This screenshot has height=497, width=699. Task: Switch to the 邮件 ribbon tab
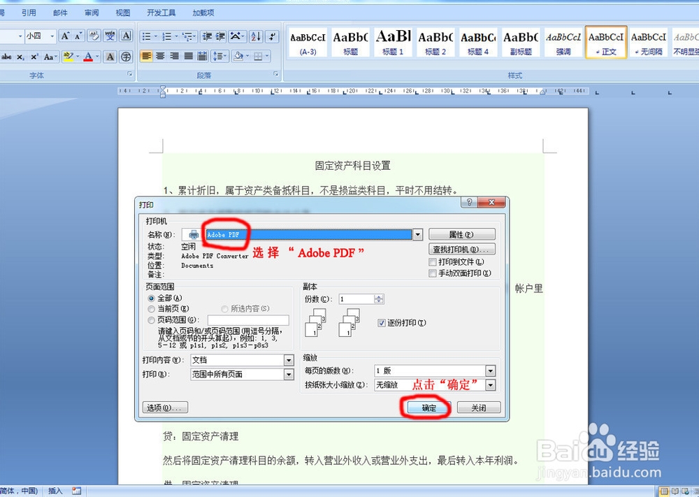[60, 13]
